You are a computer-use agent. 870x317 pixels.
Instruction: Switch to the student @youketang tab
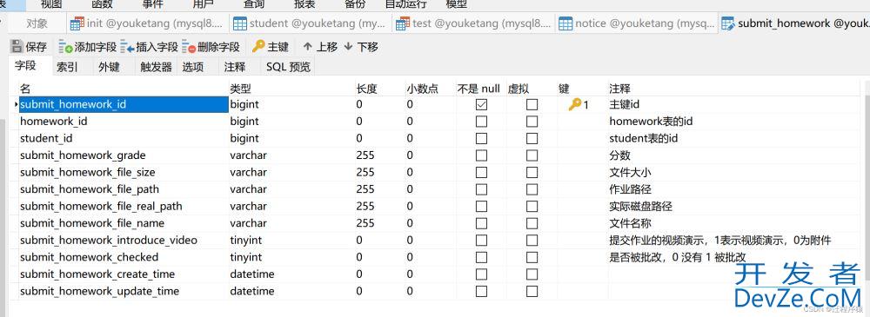click(x=310, y=23)
